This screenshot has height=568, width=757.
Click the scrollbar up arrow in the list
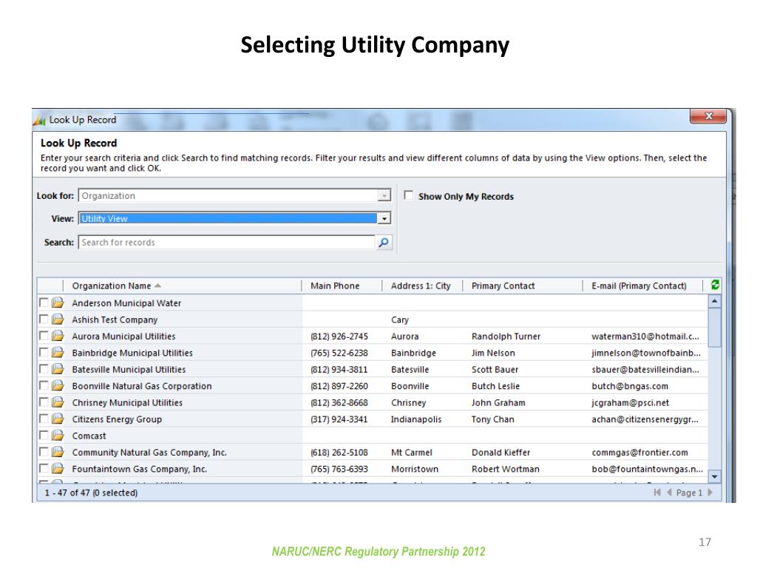point(715,302)
